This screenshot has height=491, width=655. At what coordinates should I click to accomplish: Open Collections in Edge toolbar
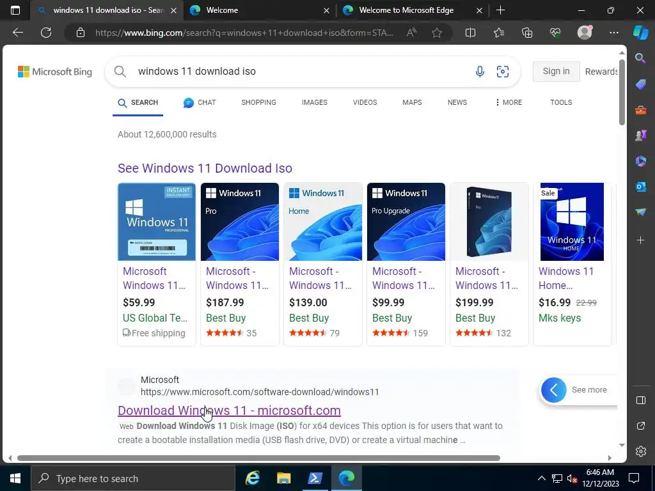(527, 33)
